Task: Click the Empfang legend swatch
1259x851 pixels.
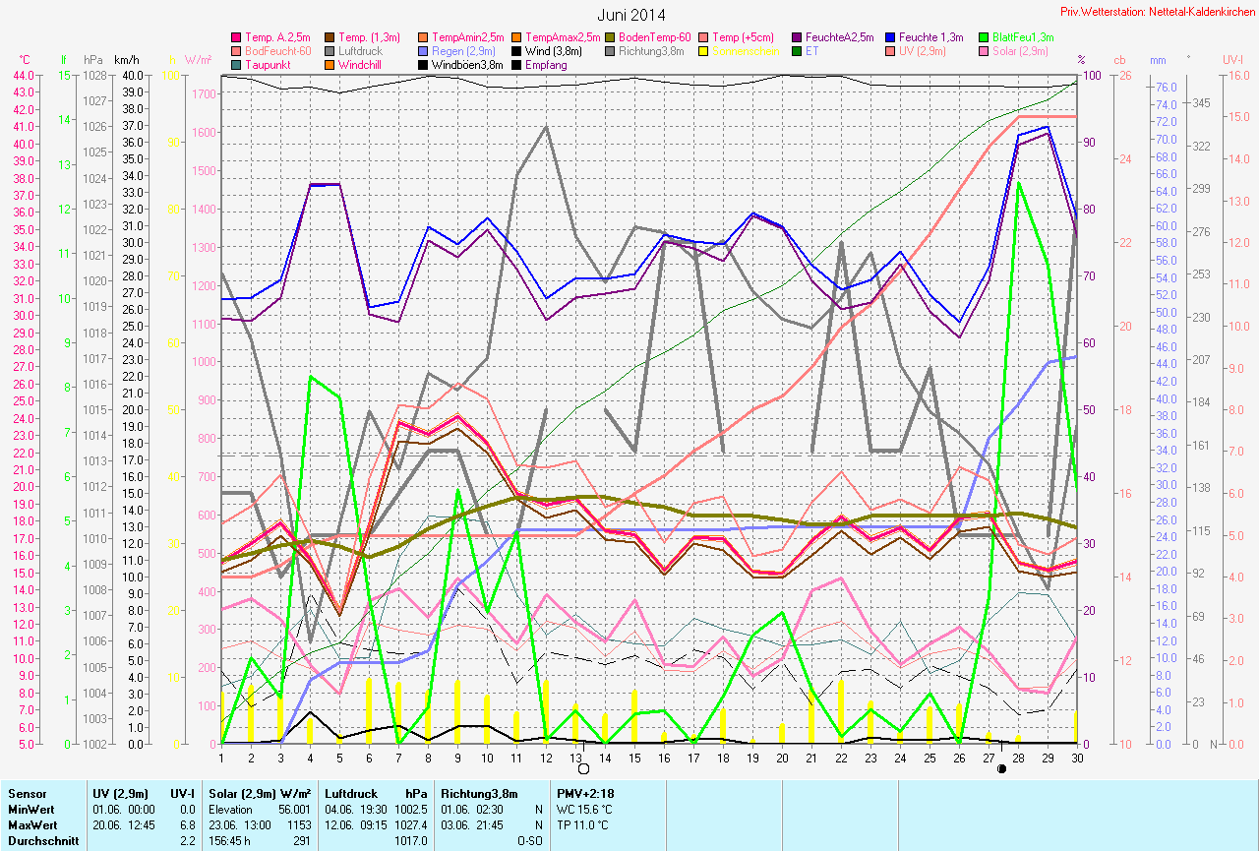Action: pyautogui.click(x=516, y=64)
